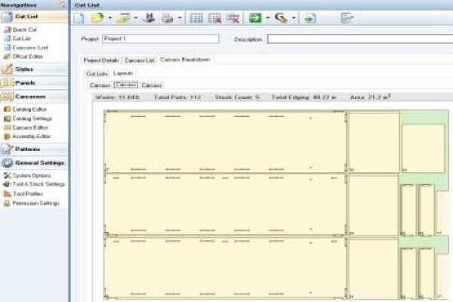The height and width of the screenshot is (302, 453).
Task: Click the Total Edging status text
Action: tap(304, 97)
